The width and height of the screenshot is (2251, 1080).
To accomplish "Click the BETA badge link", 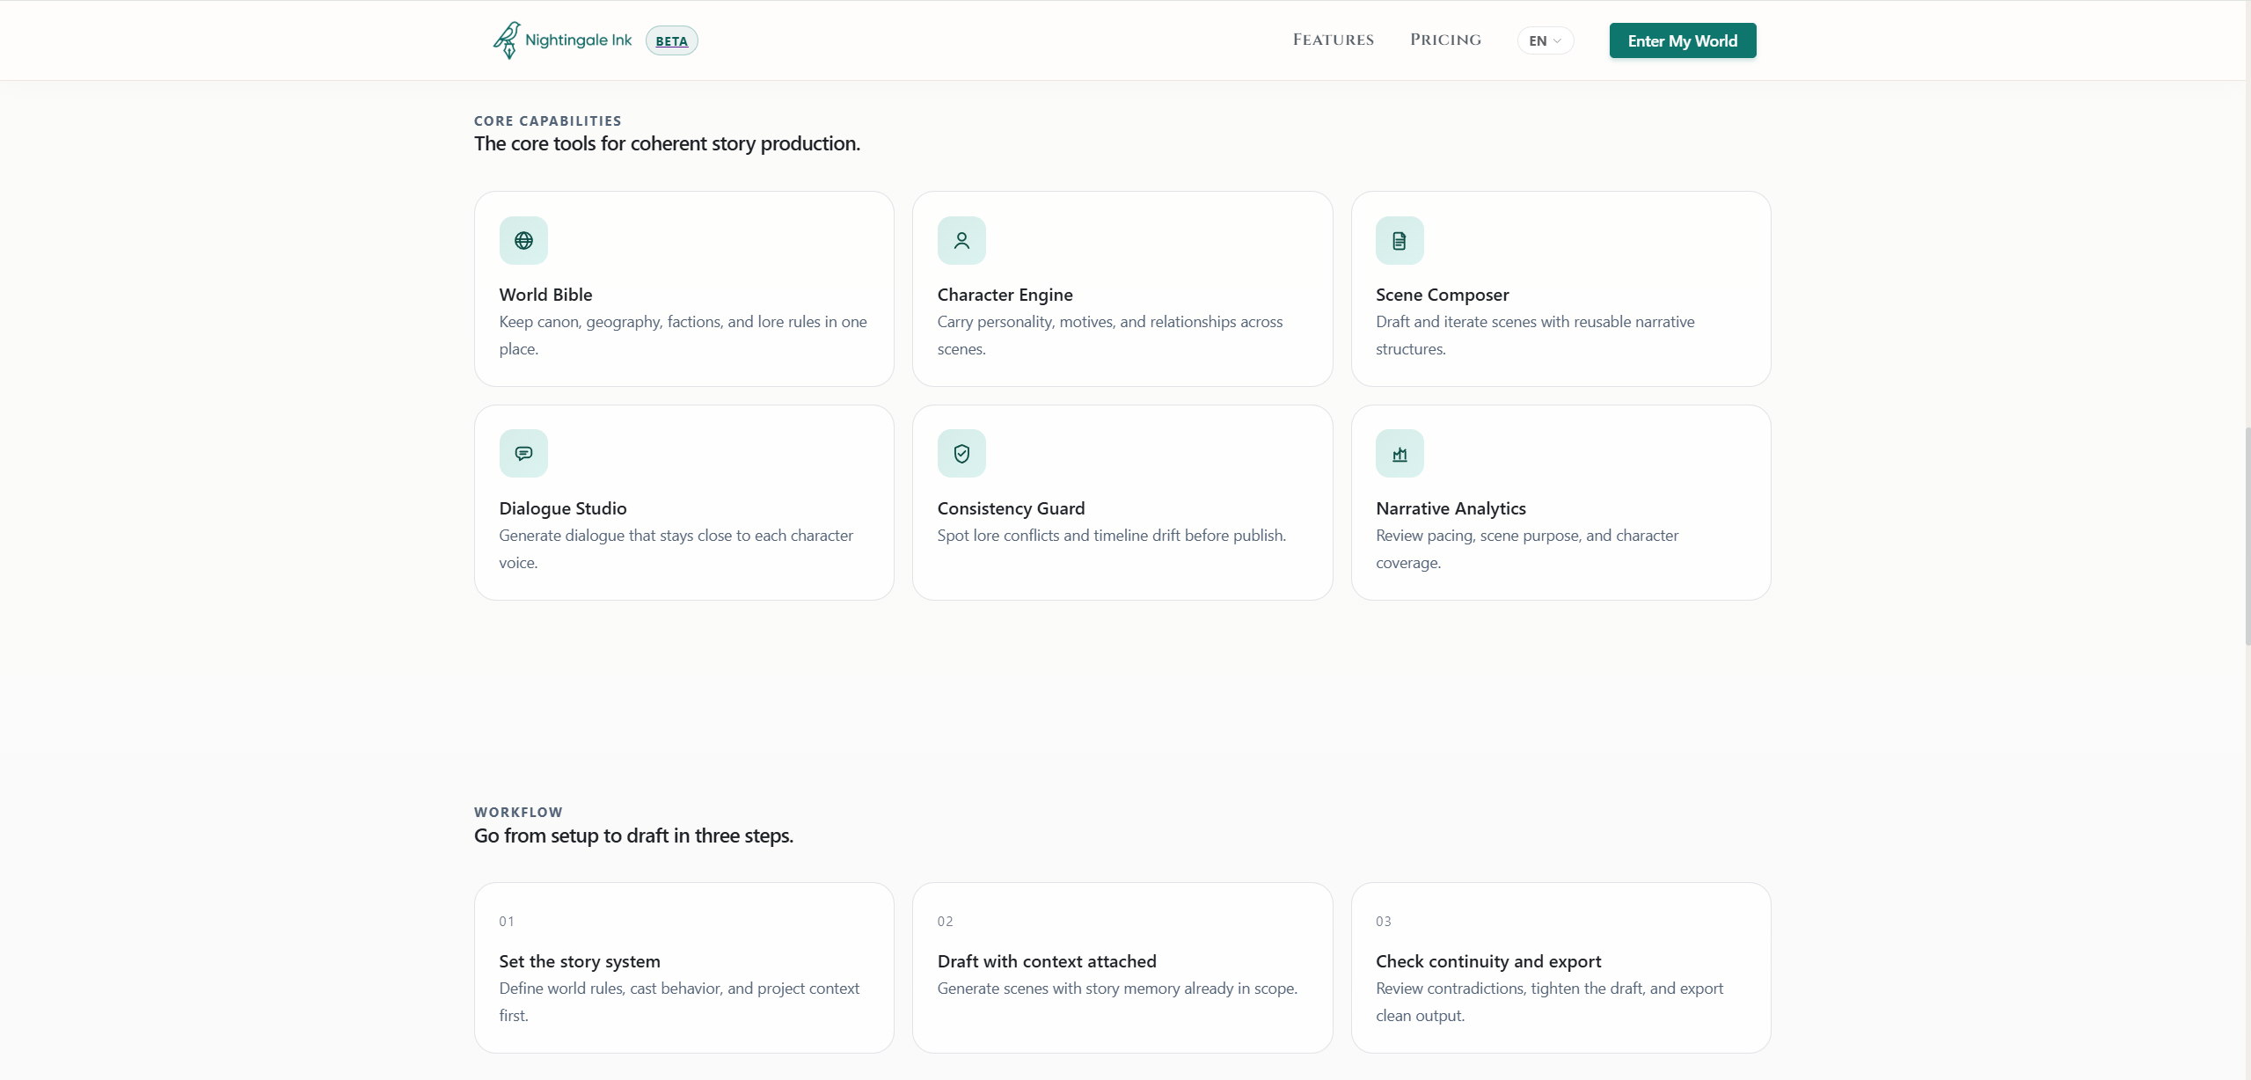I will pyautogui.click(x=671, y=40).
